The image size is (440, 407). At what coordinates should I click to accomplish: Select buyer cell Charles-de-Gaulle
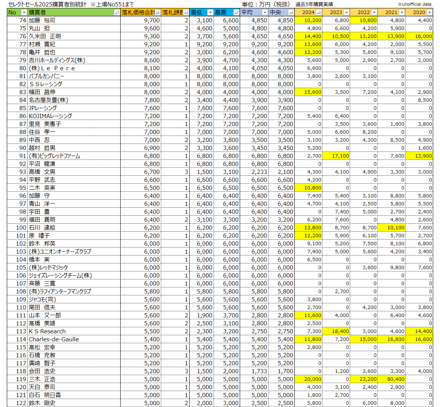[x=74, y=339]
